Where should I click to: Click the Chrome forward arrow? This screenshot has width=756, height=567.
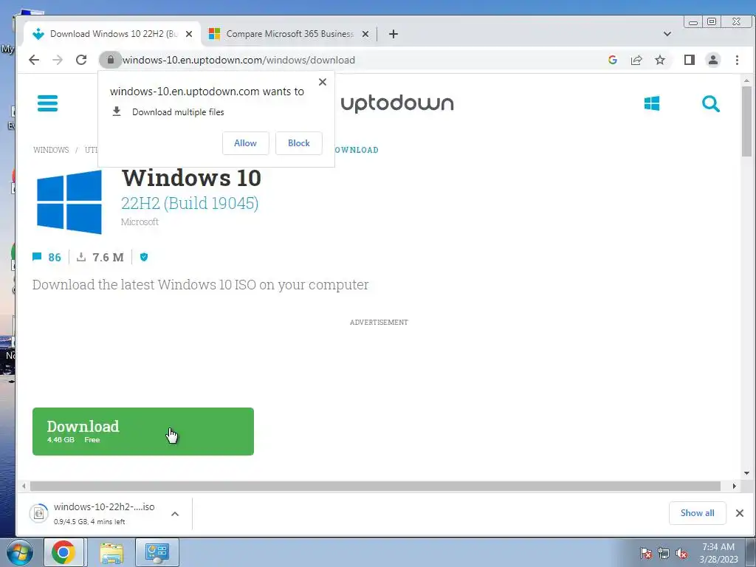point(58,60)
